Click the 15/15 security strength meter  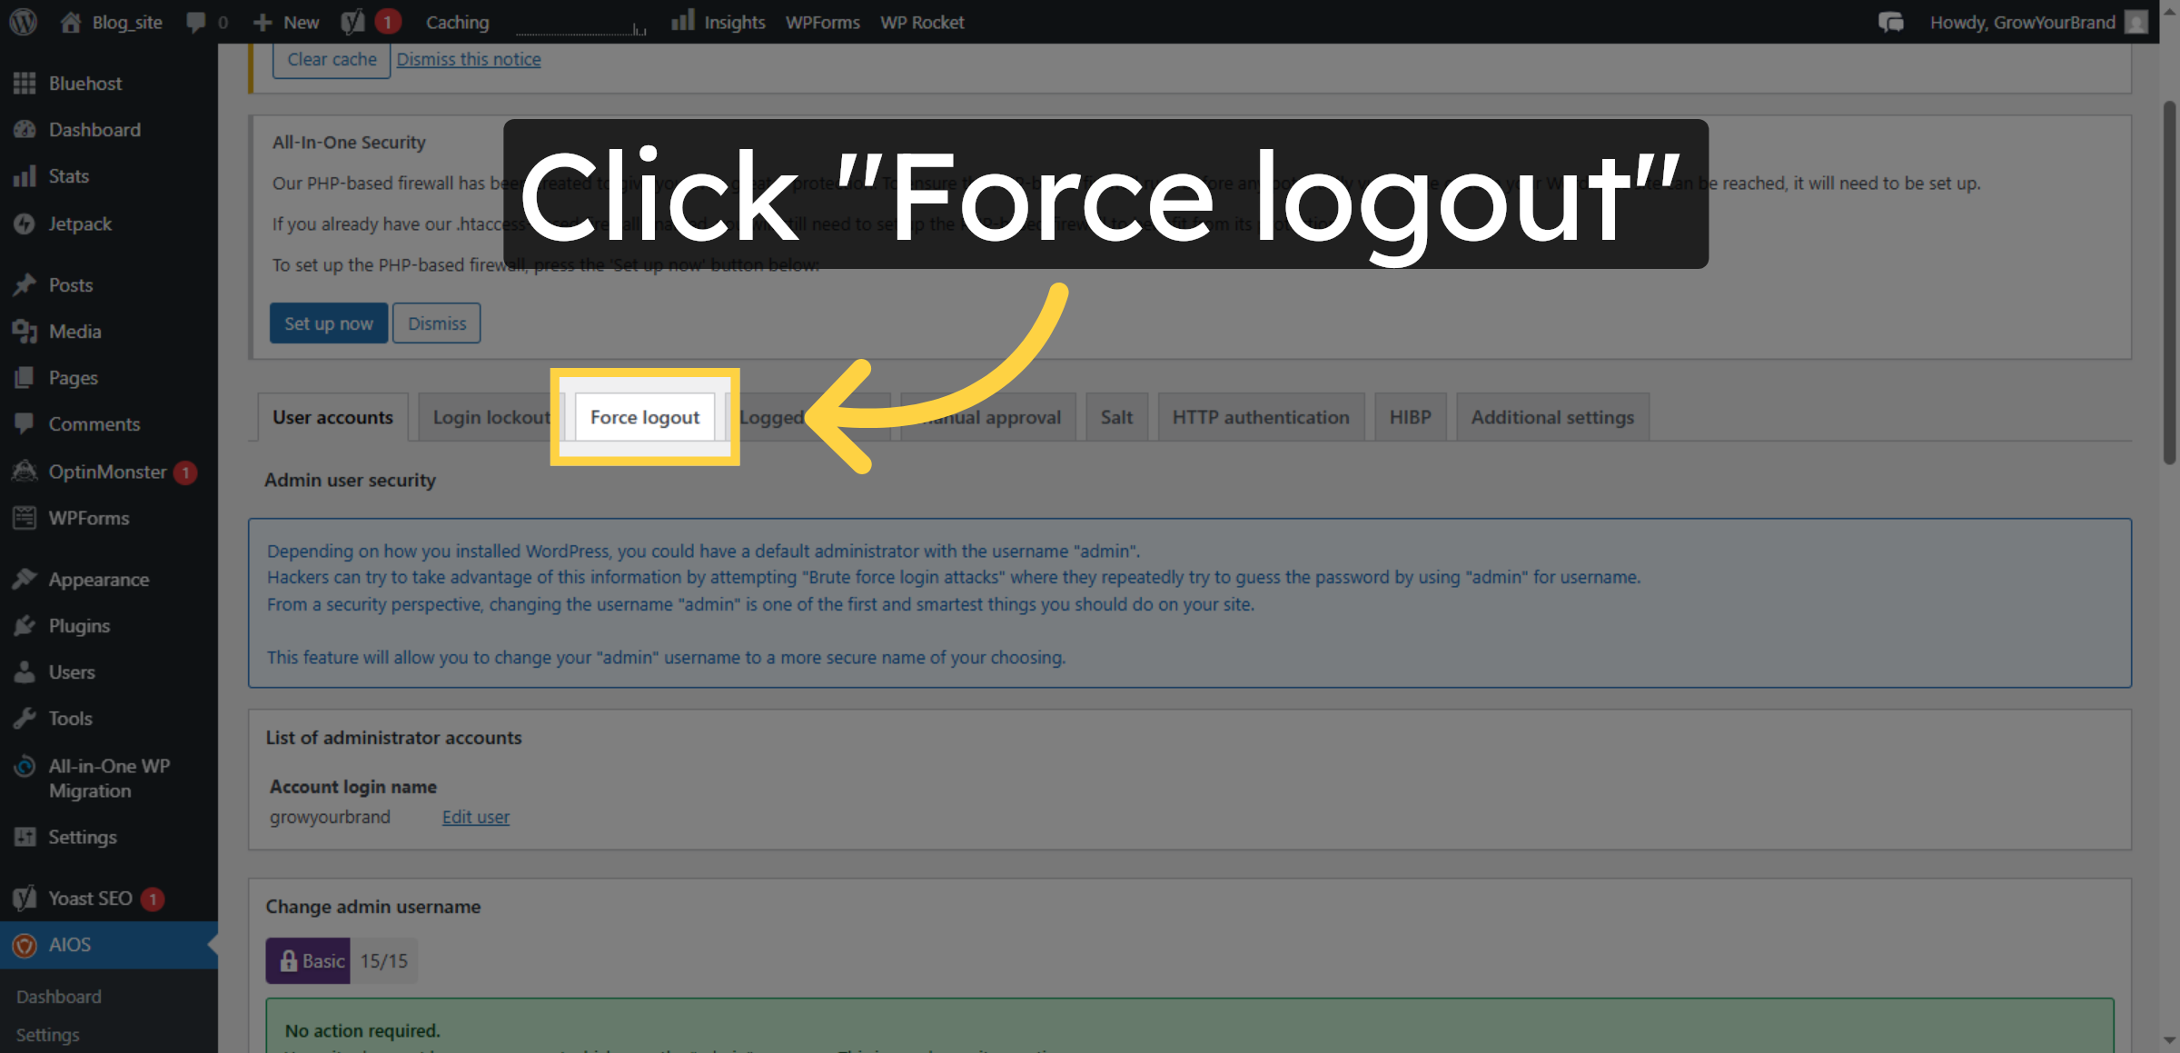383,960
